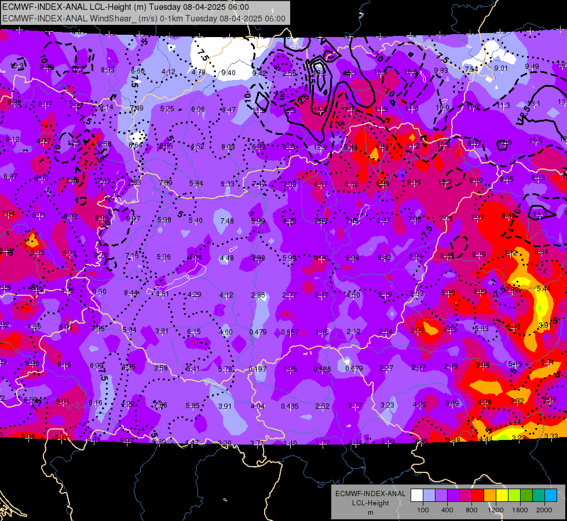The height and width of the screenshot is (521, 567).
Task: Click the grid value 3.81
Action: tap(162, 331)
